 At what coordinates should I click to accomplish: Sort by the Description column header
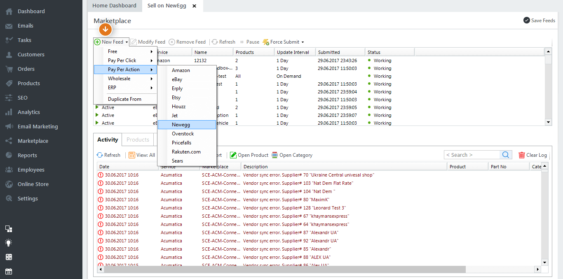pyautogui.click(x=344, y=167)
